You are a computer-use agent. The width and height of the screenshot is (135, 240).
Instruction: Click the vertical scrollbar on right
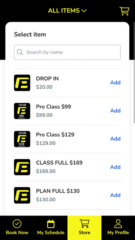tap(134, 73)
